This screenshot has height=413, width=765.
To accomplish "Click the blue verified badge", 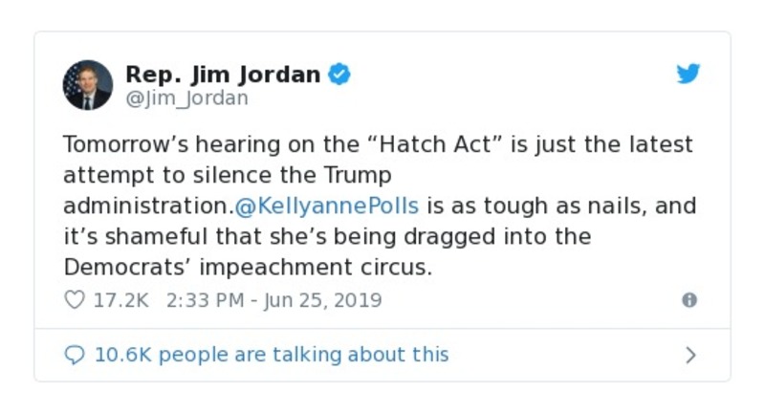I will tap(339, 75).
